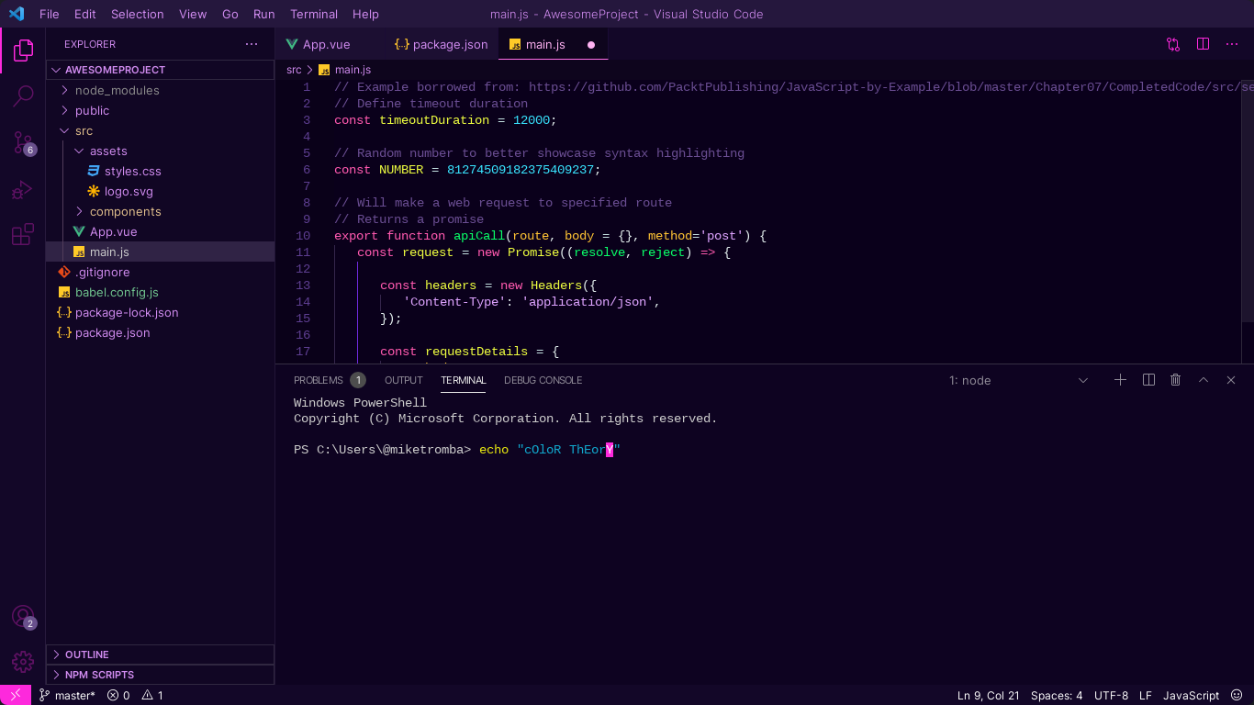Collapse the assets folder

coord(160,151)
